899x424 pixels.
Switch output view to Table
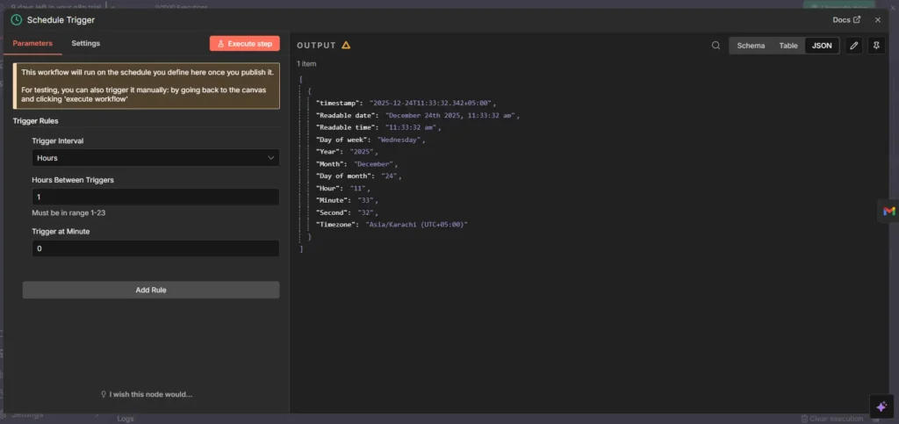coord(788,46)
